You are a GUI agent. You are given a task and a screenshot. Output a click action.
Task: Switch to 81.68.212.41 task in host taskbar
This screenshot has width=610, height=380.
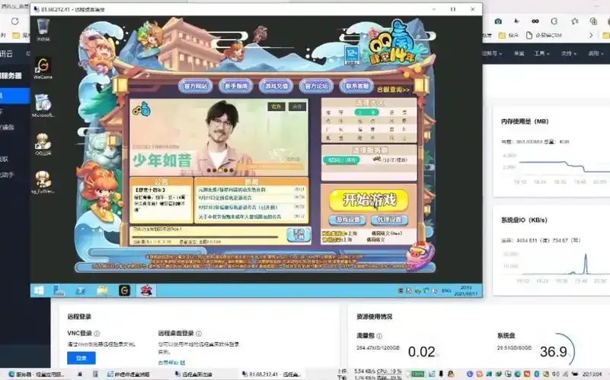(x=272, y=375)
